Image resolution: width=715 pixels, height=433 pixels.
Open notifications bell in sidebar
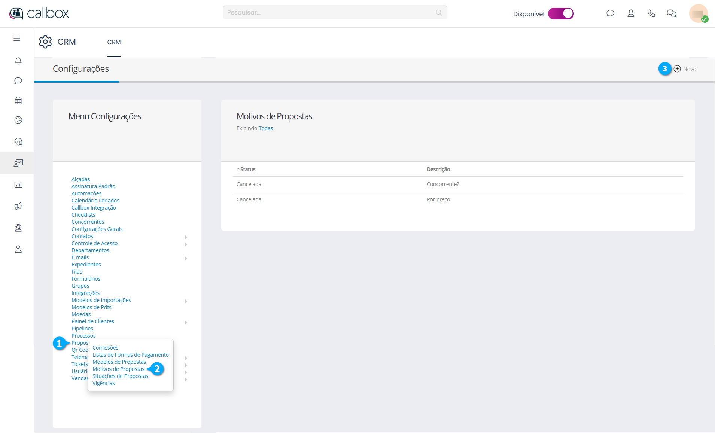[18, 61]
